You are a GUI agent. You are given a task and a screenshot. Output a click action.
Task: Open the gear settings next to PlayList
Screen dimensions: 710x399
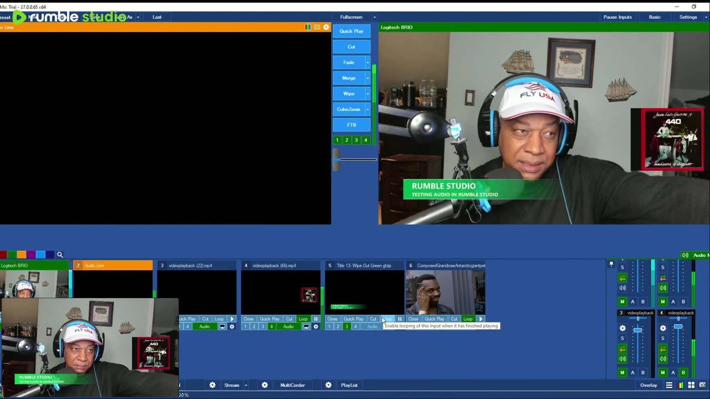(x=328, y=385)
